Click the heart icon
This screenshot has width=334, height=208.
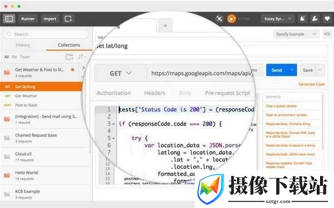[x=327, y=19]
